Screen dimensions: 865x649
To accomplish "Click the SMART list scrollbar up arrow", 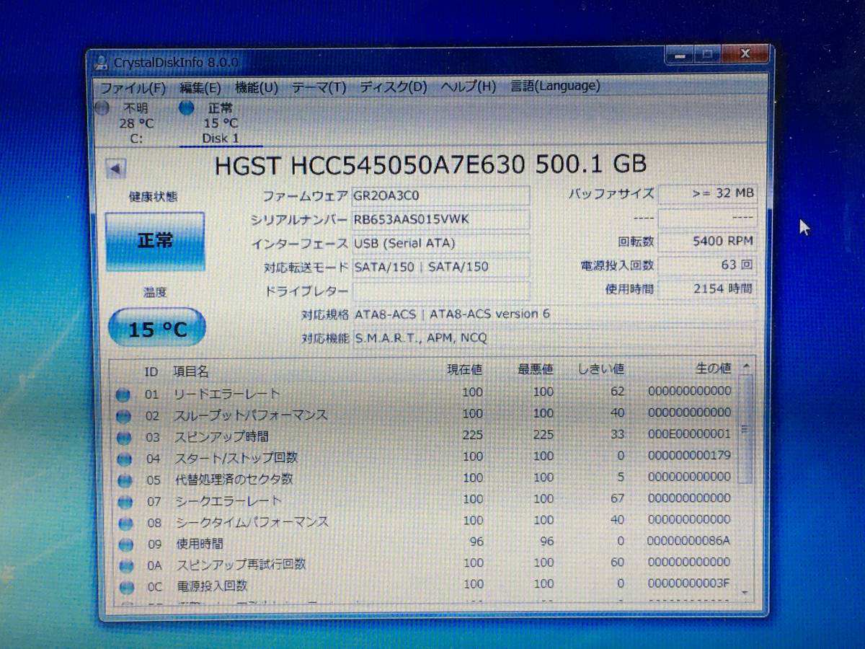I will click(x=746, y=366).
